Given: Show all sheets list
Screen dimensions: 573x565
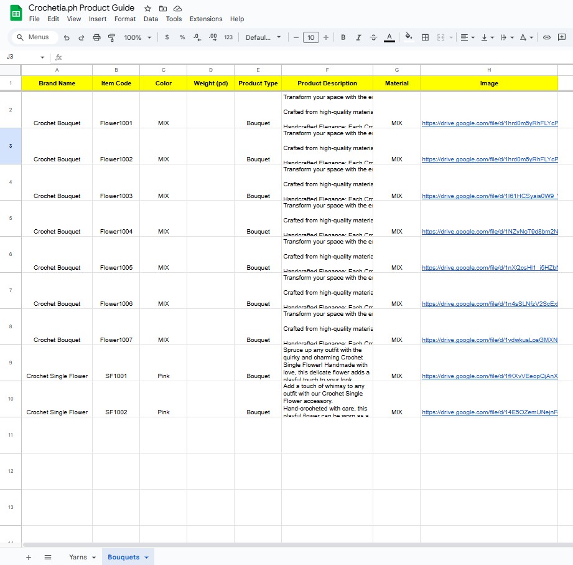Looking at the screenshot, I should pyautogui.click(x=48, y=557).
